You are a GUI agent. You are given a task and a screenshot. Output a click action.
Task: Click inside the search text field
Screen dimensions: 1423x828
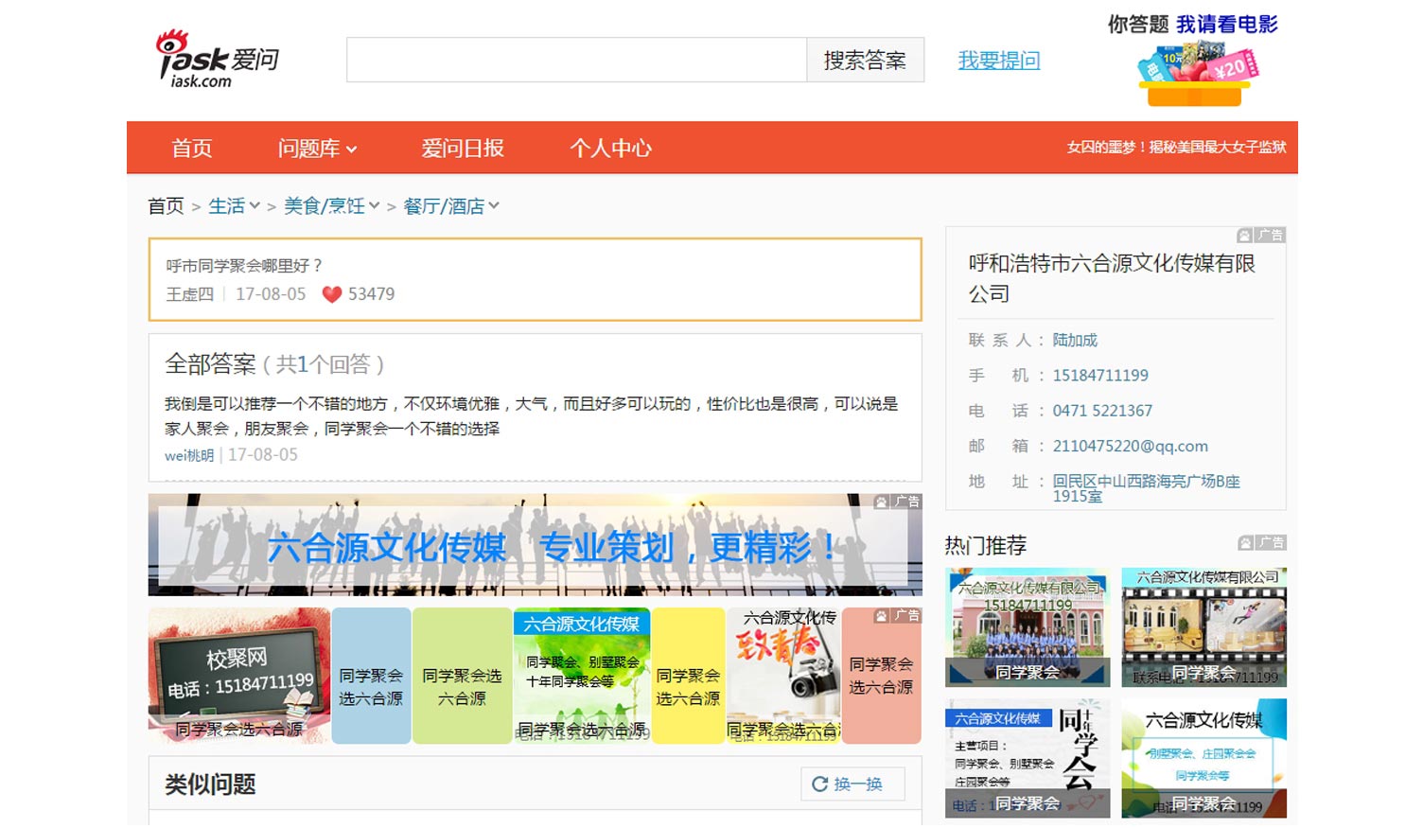[x=576, y=60]
